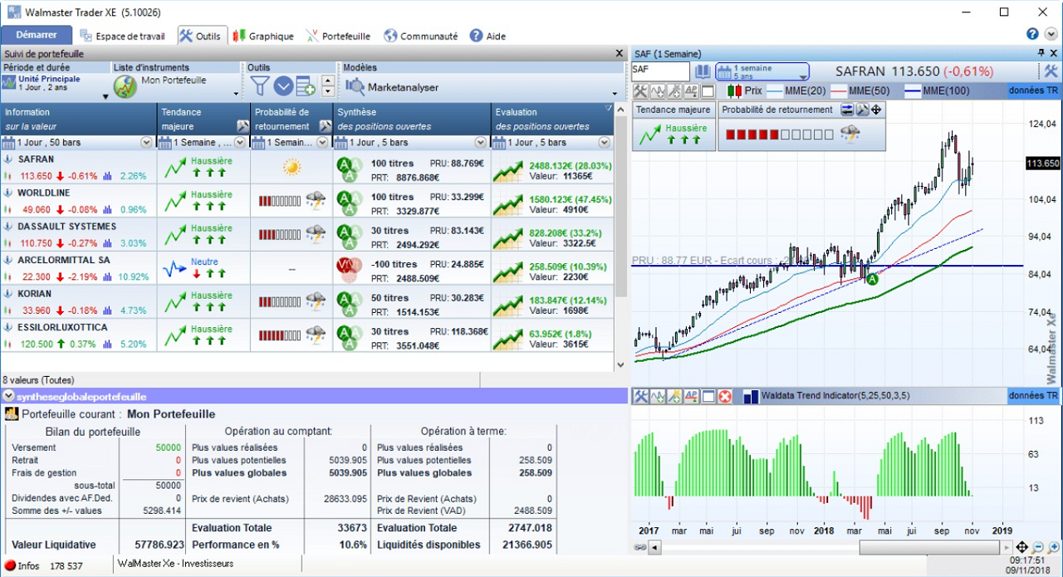This screenshot has width=1063, height=577.
Task: Add indicator using curve-plus icon in SAF chart toolbar
Action: [x=658, y=90]
